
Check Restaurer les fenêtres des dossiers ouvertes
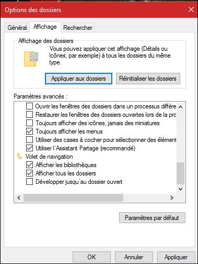click(x=29, y=115)
